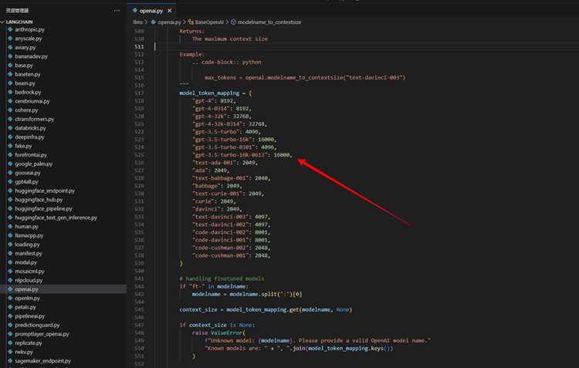The height and width of the screenshot is (368, 579).
Task: Open gooseai.py file
Action: [x=28, y=173]
